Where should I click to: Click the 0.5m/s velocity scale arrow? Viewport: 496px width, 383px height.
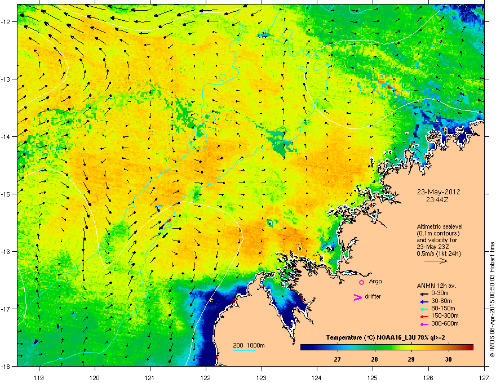click(436, 261)
